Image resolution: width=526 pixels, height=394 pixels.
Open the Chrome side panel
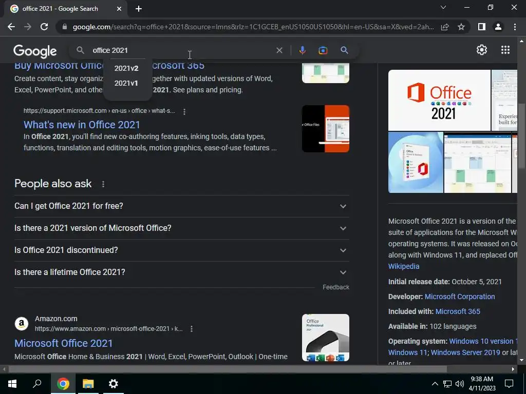point(482,27)
